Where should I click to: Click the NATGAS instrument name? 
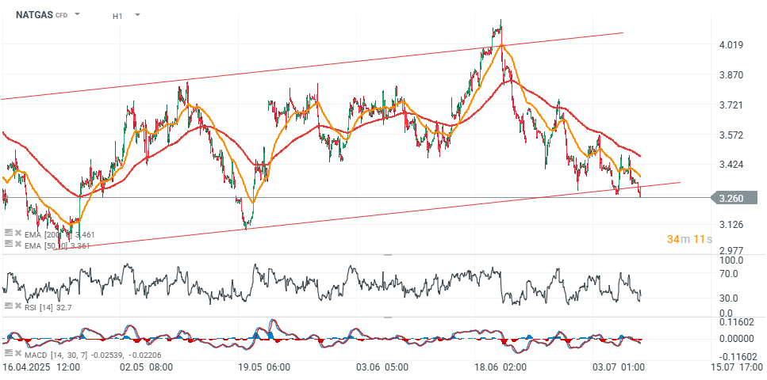click(x=34, y=15)
